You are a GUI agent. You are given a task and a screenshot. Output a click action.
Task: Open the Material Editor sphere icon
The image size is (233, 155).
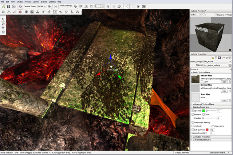click(x=20, y=12)
